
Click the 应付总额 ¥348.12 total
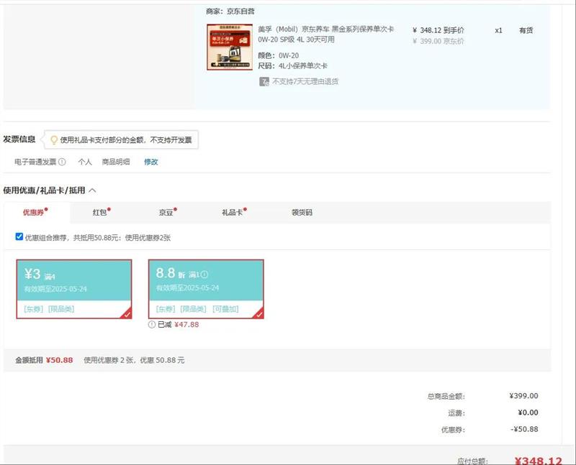click(538, 461)
